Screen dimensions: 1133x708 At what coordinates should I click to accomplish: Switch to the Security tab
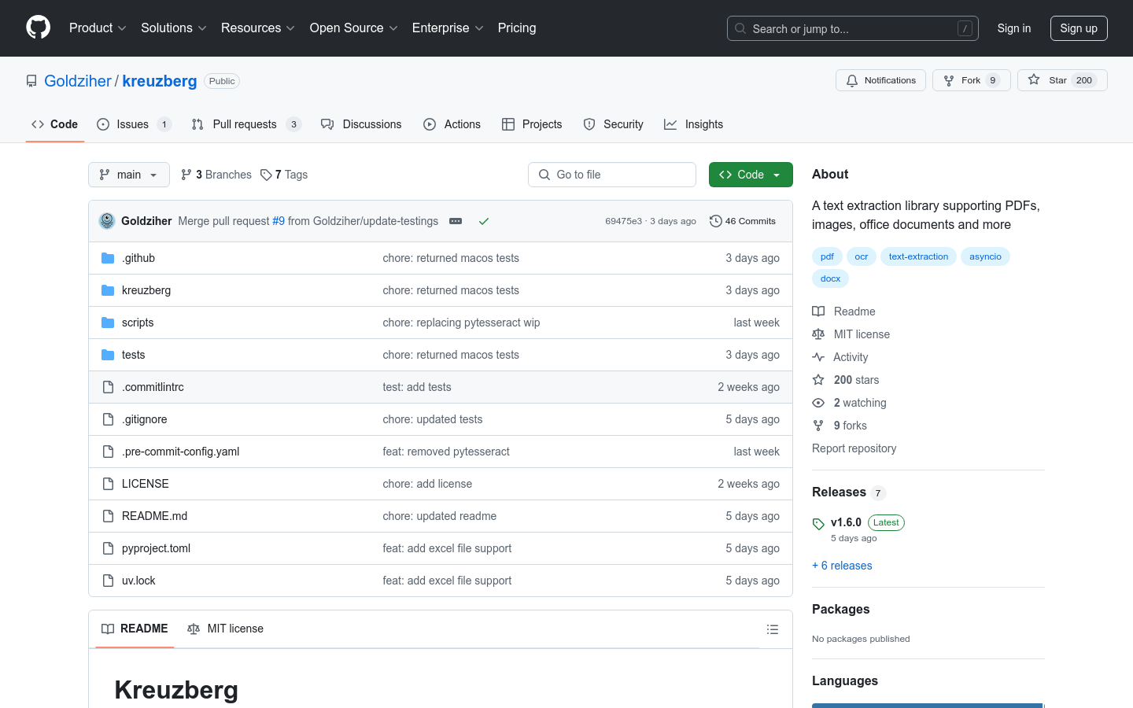point(613,124)
